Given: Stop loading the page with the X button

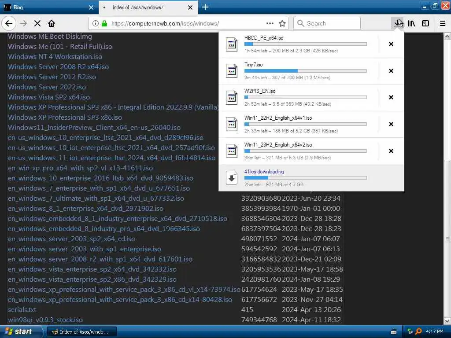Looking at the screenshot, I should click(37, 24).
